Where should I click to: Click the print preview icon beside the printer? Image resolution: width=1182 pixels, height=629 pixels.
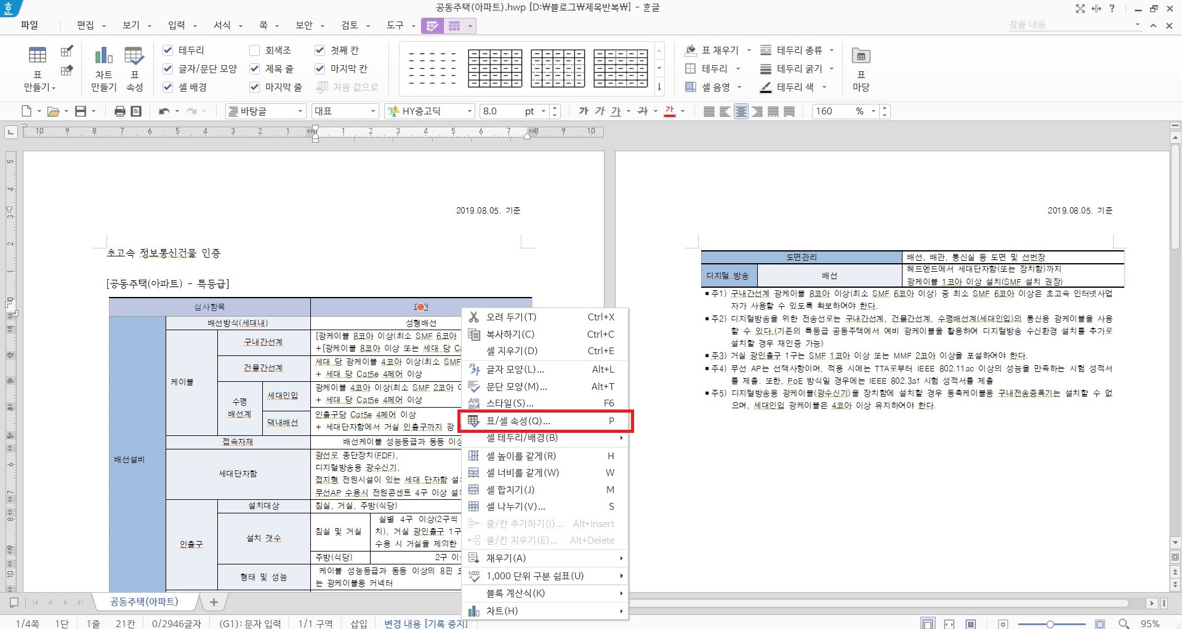click(x=137, y=111)
